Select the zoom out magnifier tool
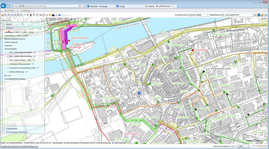269x149 pixels. (x=12, y=15)
